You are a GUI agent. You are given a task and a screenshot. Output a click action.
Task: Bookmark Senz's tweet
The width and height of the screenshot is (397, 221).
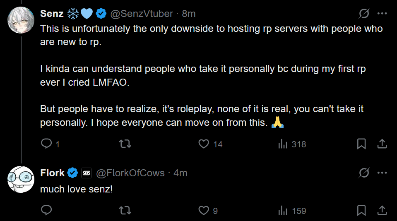[x=361, y=144]
